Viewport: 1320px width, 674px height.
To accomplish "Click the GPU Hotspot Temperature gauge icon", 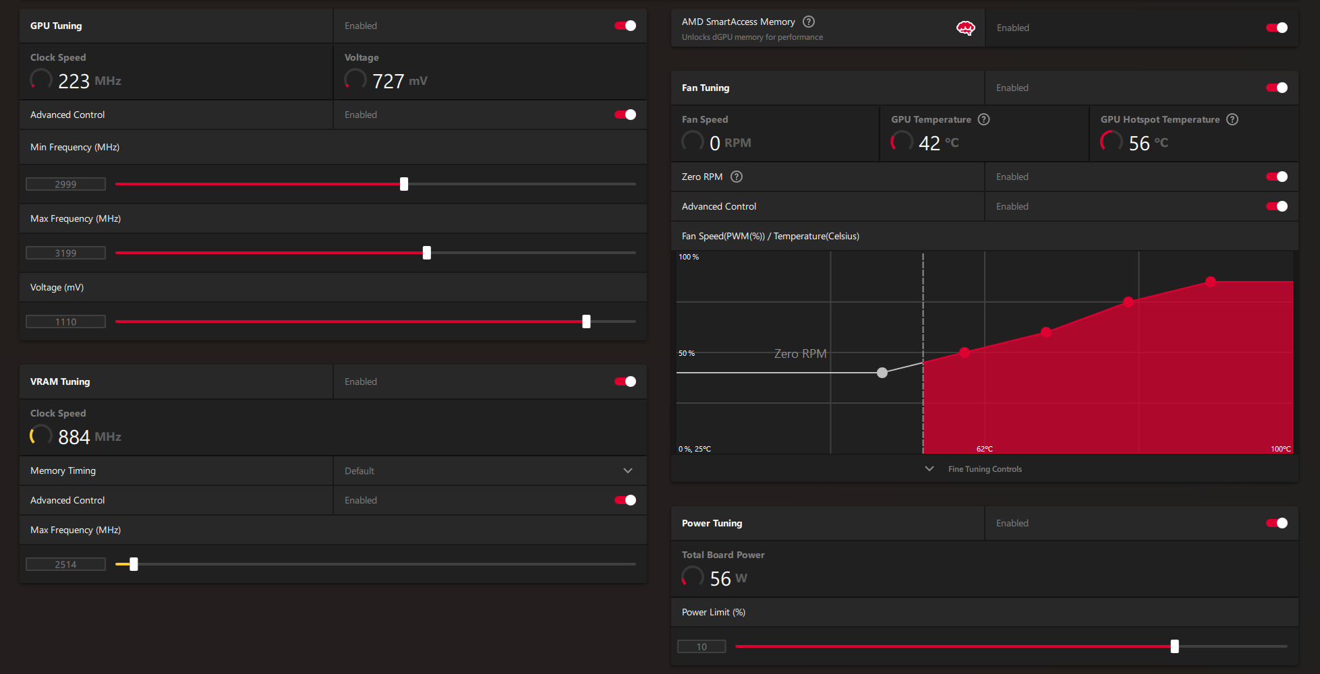I will point(1112,142).
